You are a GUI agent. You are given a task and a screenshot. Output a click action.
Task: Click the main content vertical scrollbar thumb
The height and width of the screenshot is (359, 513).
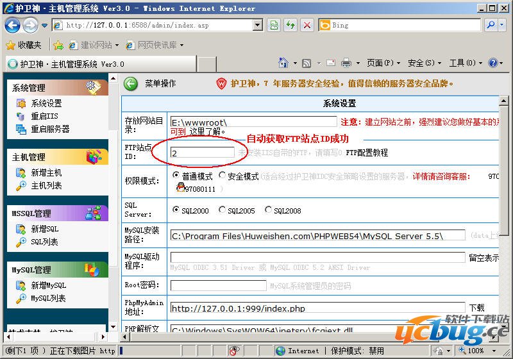pos(503,171)
